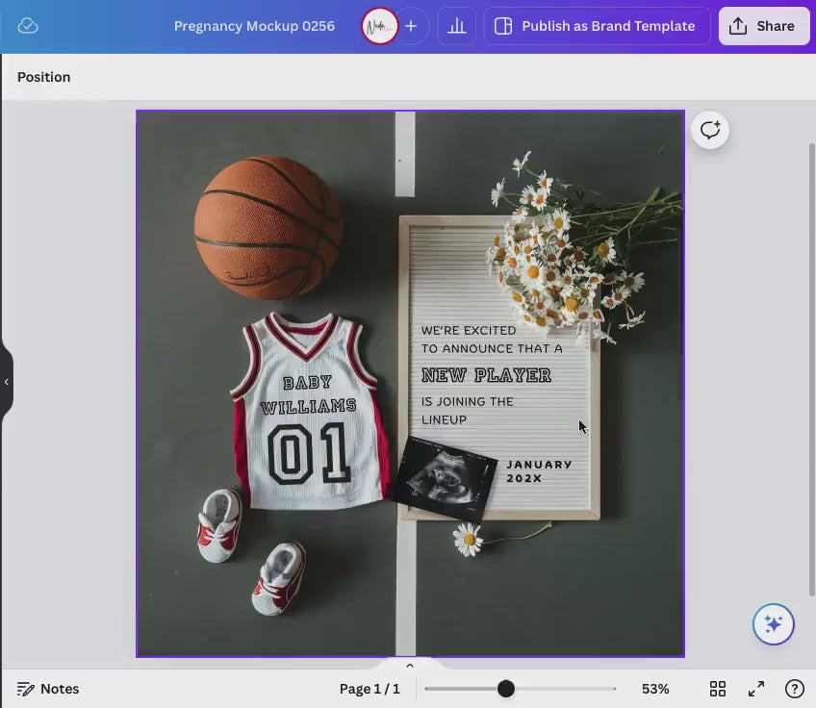The height and width of the screenshot is (708, 816).
Task: Enter fullscreen presentation mode
Action: point(756,689)
